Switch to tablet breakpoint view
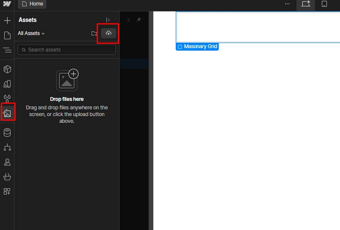340x230 pixels. [324, 4]
